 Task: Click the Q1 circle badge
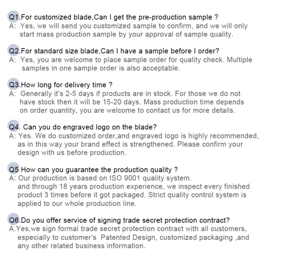click(x=13, y=17)
